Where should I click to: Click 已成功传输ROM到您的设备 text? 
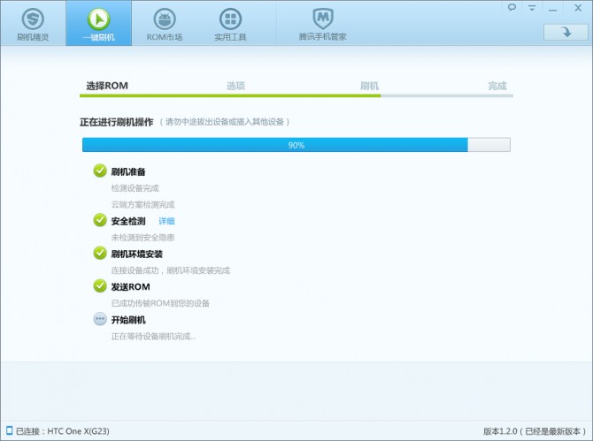[160, 303]
